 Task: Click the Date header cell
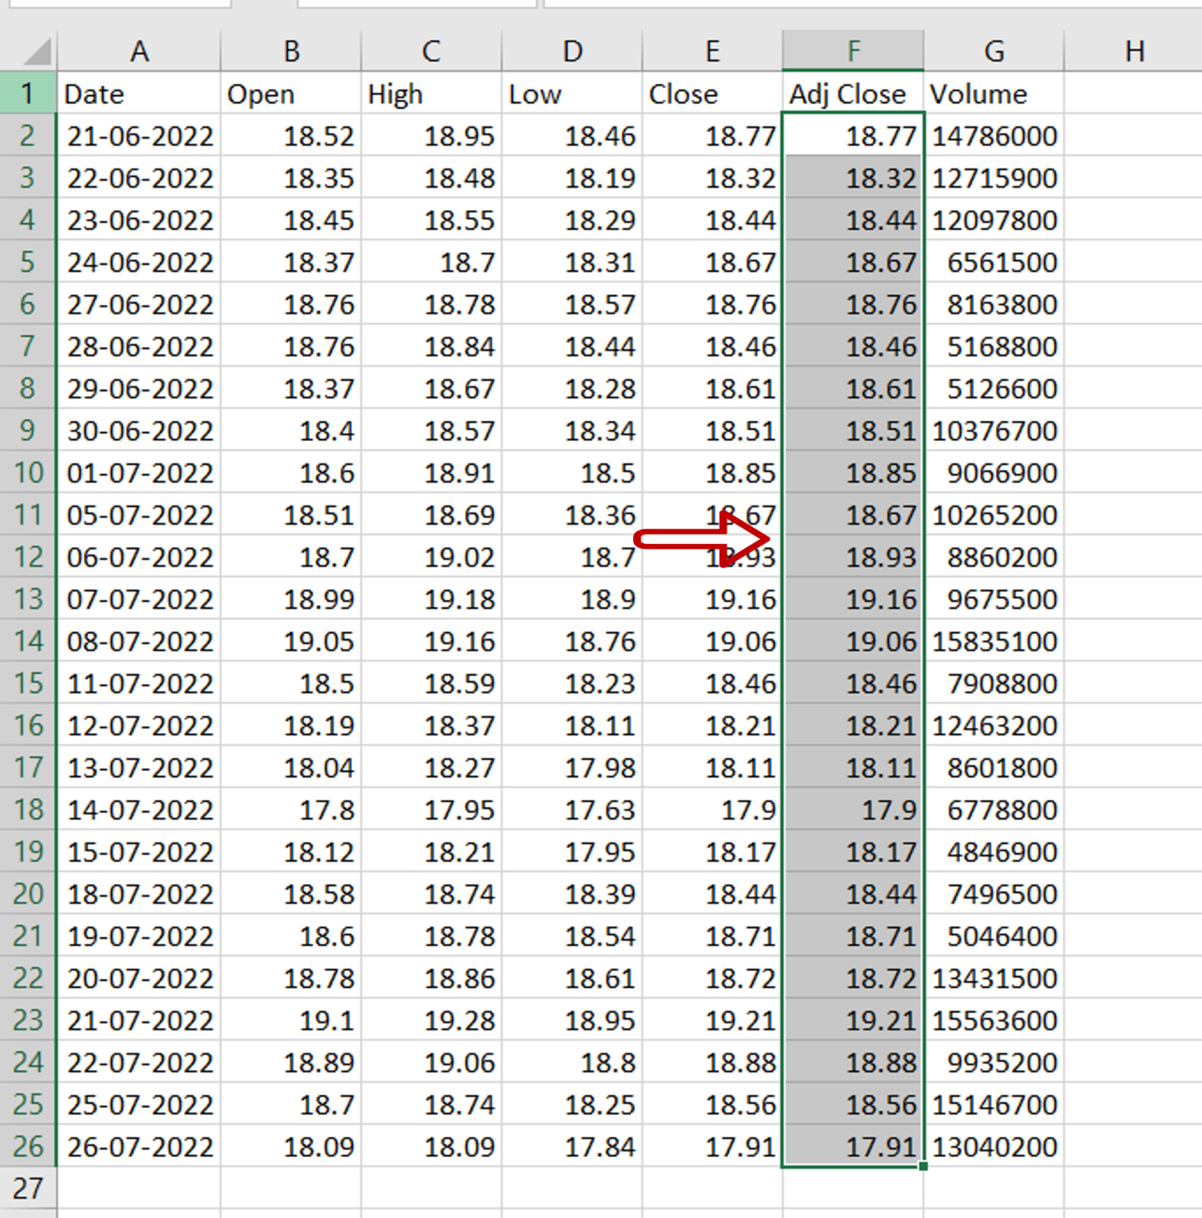pyautogui.click(x=140, y=94)
